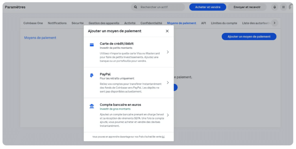Select the PayPal payment option title
The width and height of the screenshot is (296, 149).
105,74
